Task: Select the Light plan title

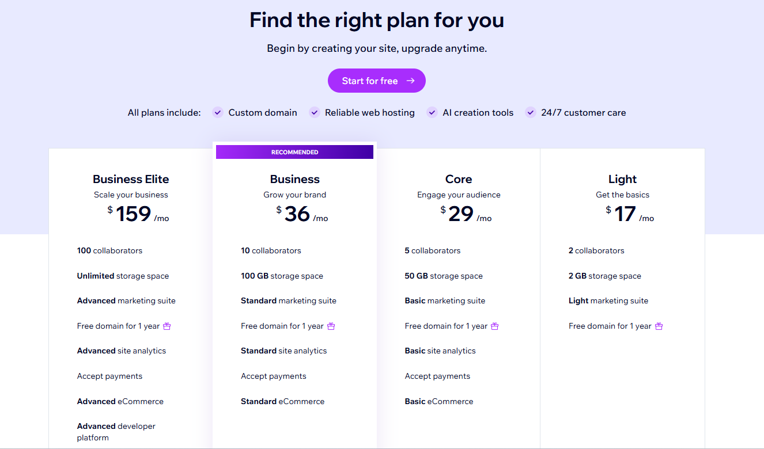Action: click(x=622, y=179)
